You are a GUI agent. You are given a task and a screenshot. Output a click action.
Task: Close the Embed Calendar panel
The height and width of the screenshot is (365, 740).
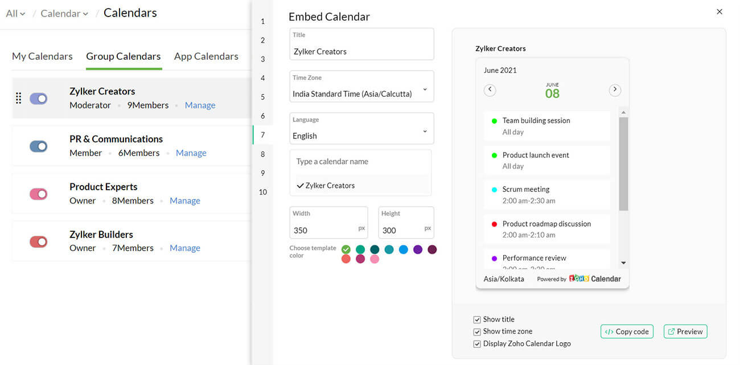720,11
